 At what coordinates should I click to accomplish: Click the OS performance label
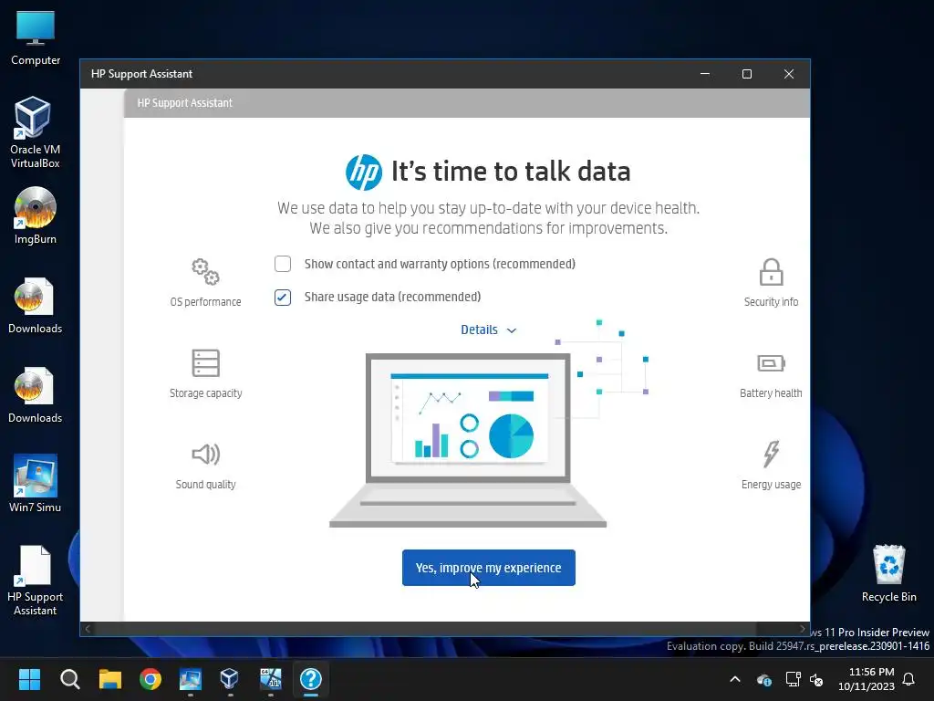pos(205,302)
